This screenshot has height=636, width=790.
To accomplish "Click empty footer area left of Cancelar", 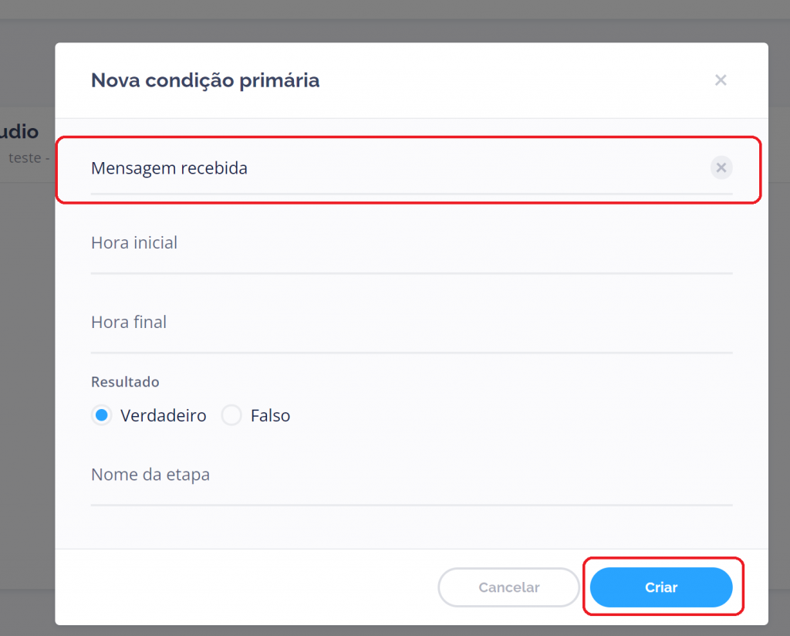I will coord(247,587).
